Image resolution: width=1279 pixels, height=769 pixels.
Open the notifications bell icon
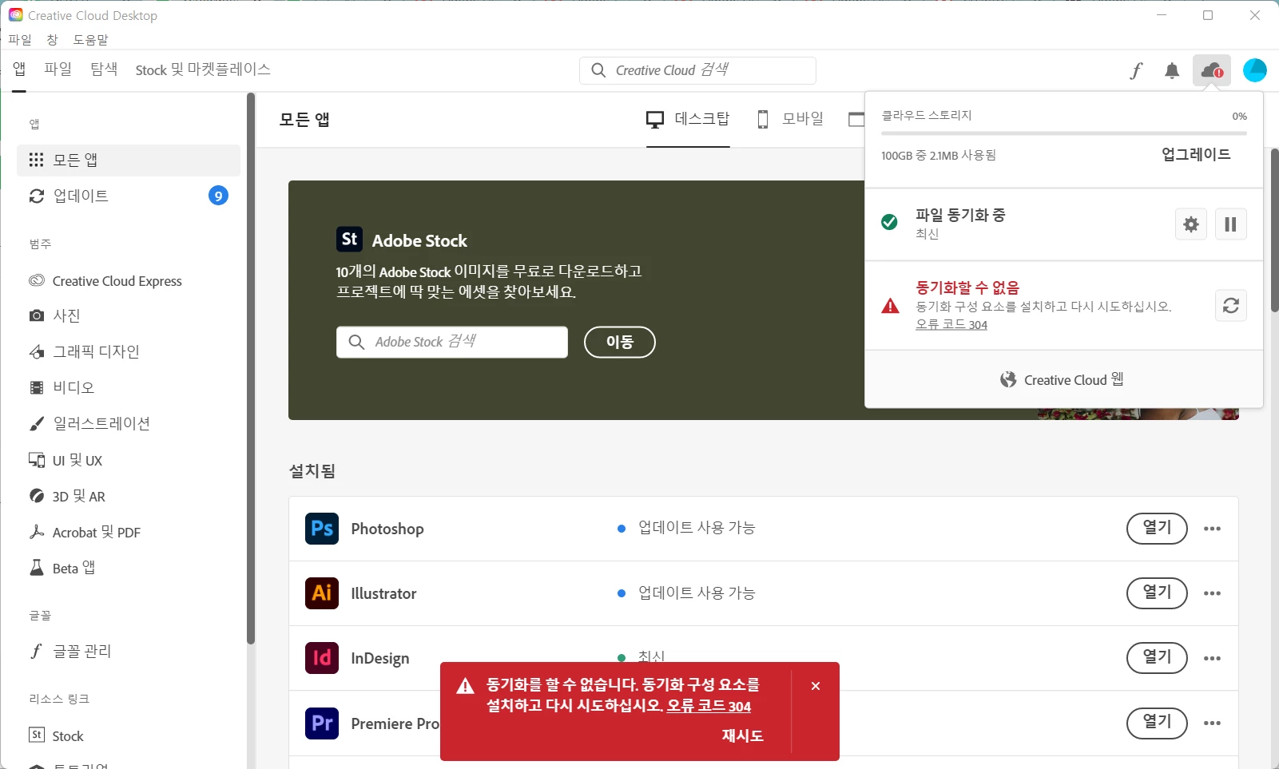1172,71
